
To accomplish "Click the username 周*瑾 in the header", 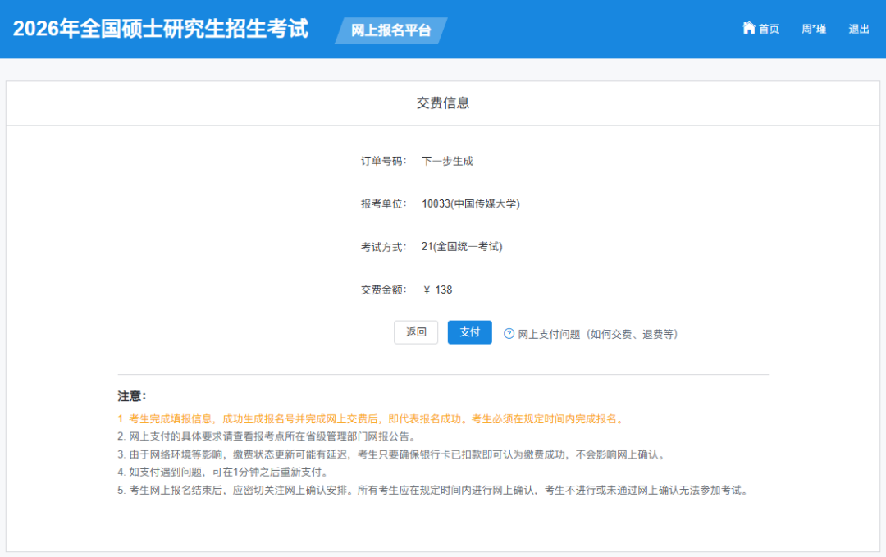I will pos(812,28).
